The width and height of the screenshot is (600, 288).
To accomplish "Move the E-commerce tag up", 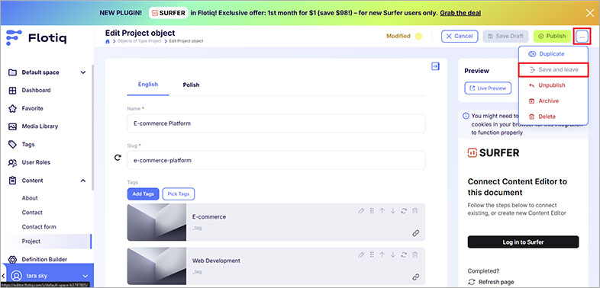I will coord(382,211).
